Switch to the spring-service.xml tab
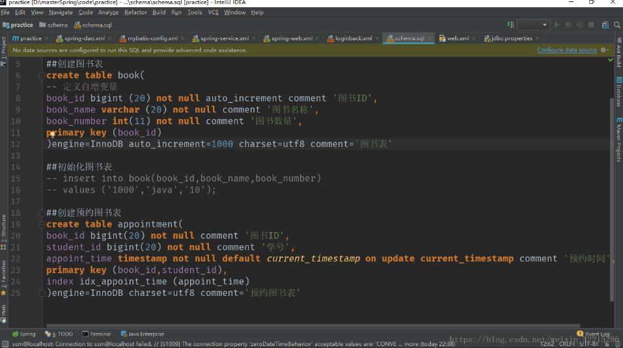Screen dimensions: 623x348 (x=224, y=38)
